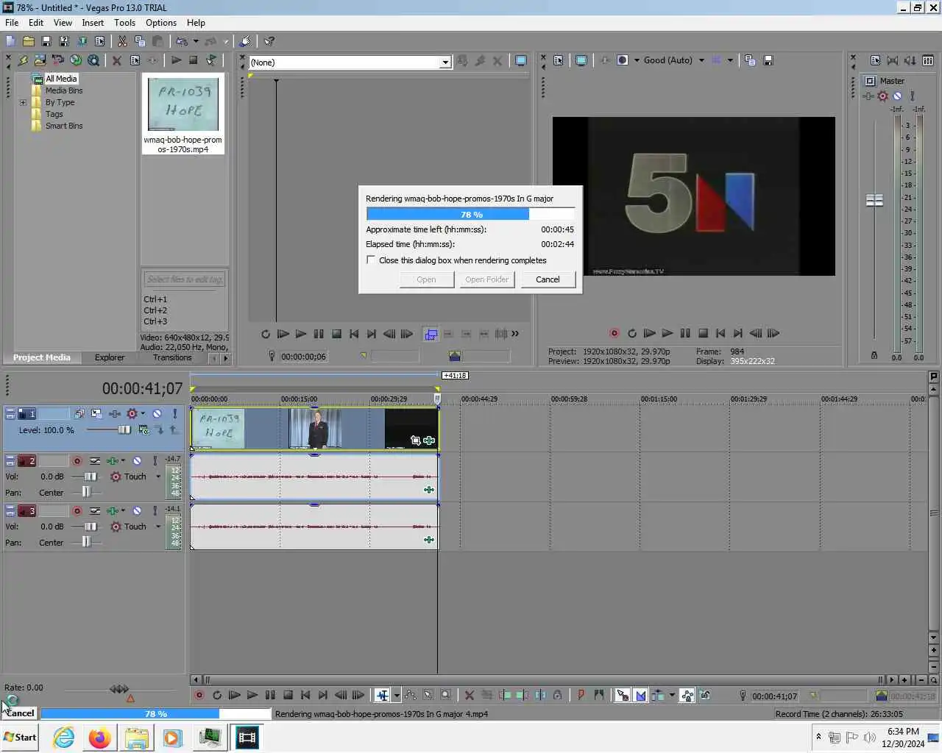Click the New Project icon in main toolbar
942x753 pixels.
(x=10, y=41)
